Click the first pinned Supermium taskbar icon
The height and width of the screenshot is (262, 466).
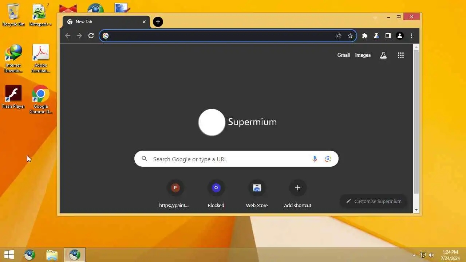[30, 255]
